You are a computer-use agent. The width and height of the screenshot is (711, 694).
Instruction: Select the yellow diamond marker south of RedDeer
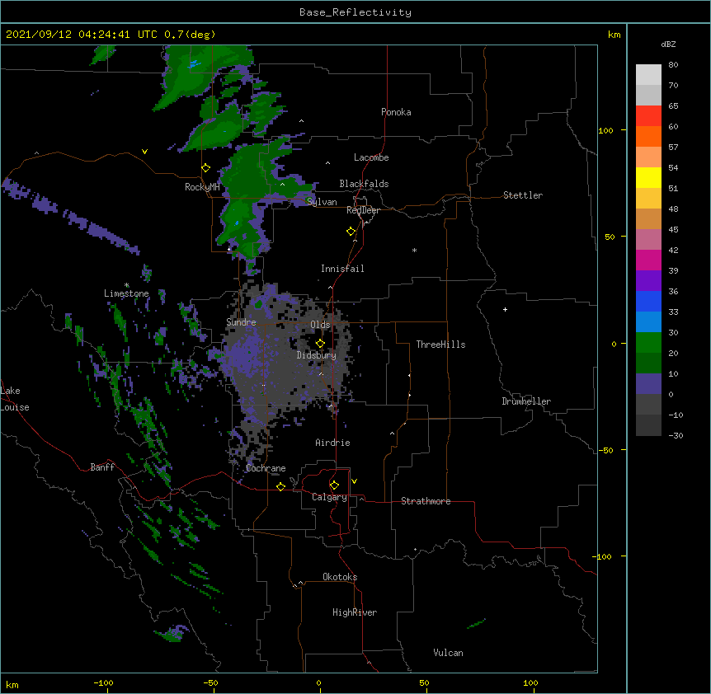351,232
